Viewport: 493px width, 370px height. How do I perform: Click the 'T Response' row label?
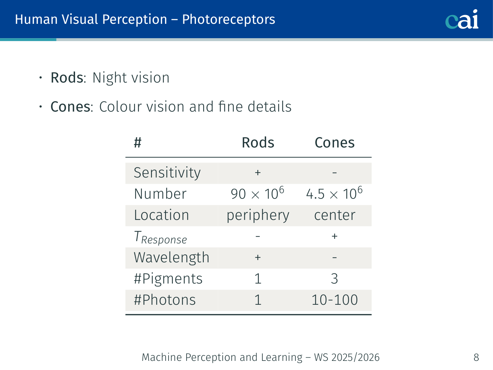pyautogui.click(x=160, y=237)
